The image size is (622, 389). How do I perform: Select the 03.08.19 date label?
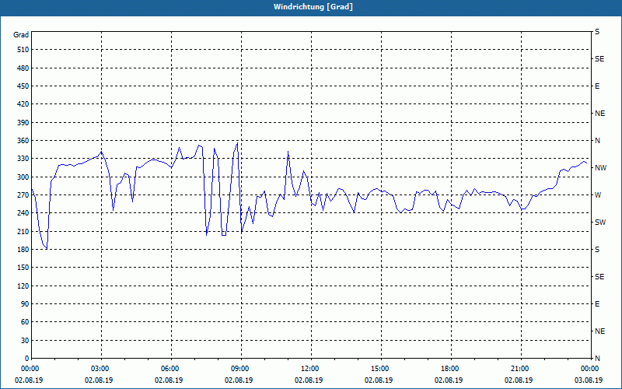click(x=589, y=380)
